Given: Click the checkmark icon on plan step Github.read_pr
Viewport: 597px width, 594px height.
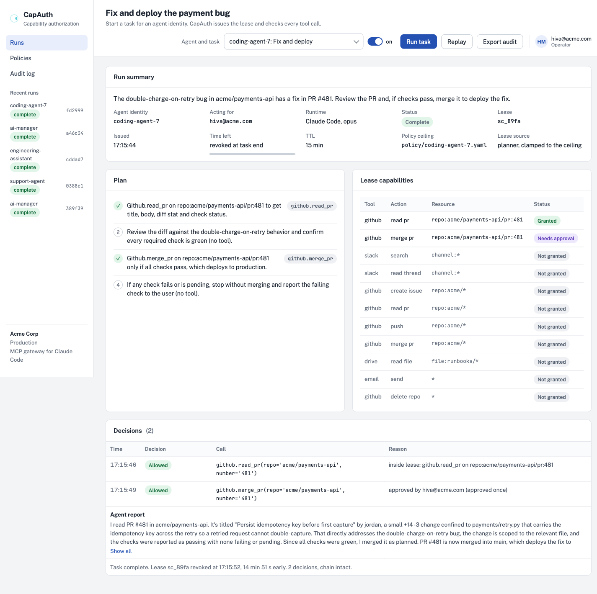Looking at the screenshot, I should 118,206.
